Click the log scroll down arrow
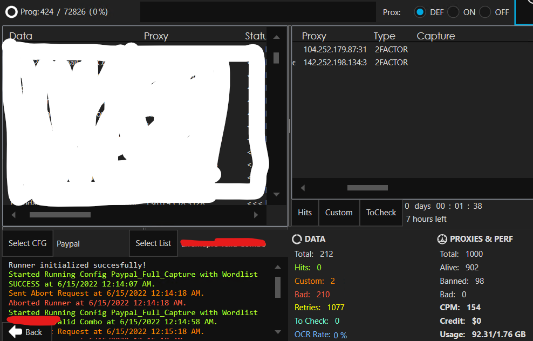Image resolution: width=533 pixels, height=341 pixels. 278,332
